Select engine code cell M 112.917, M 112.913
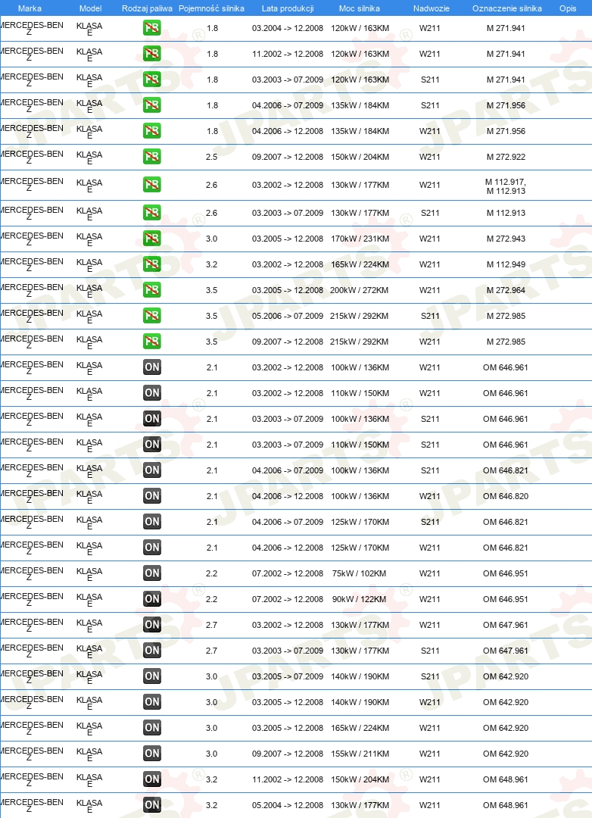This screenshot has height=818, width=592. coord(506,186)
